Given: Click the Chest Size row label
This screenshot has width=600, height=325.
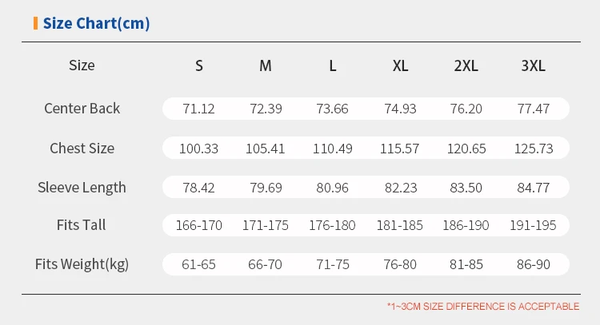Looking at the screenshot, I should point(82,148).
